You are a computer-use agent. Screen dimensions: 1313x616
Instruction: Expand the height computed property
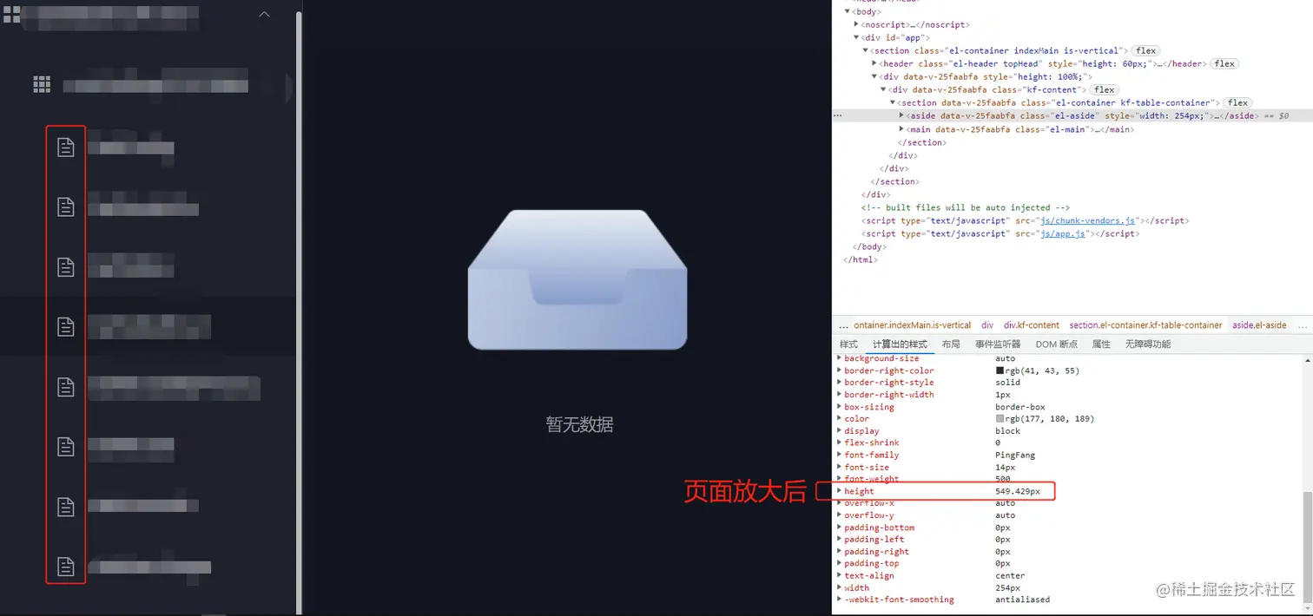(839, 491)
